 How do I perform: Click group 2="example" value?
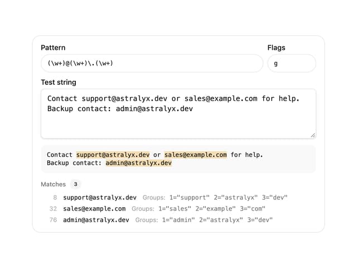(216, 208)
